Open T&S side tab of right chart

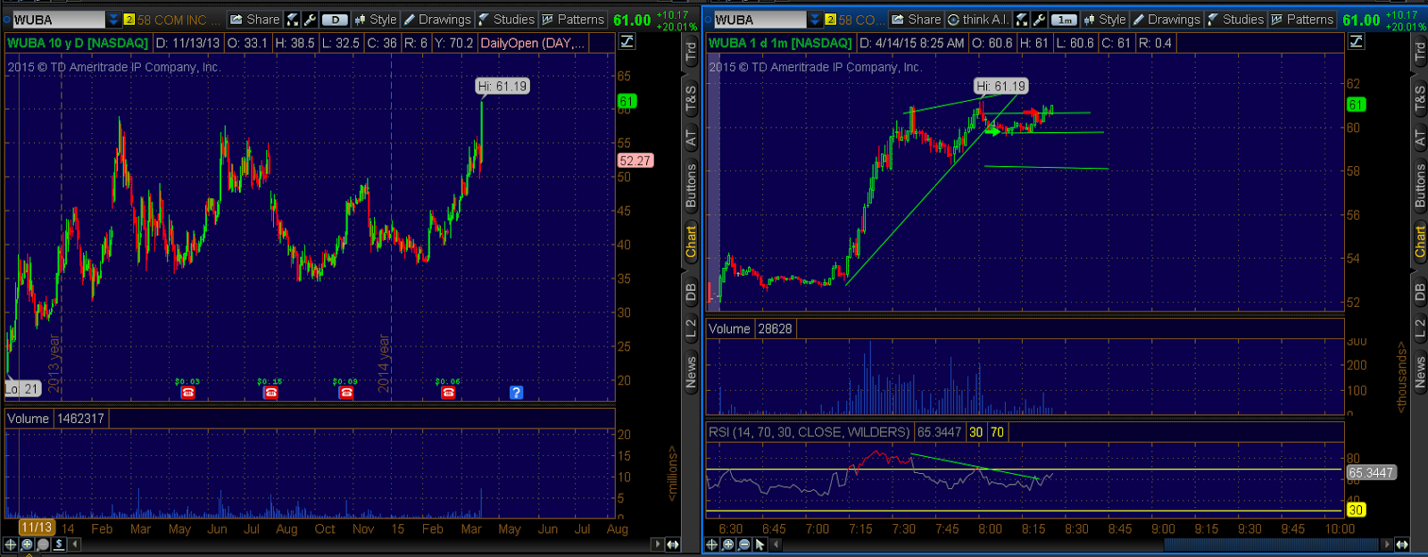click(1420, 99)
